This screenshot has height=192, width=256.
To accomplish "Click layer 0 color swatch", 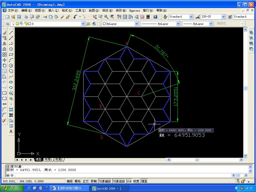I will pyautogui.click(x=29, y=24).
